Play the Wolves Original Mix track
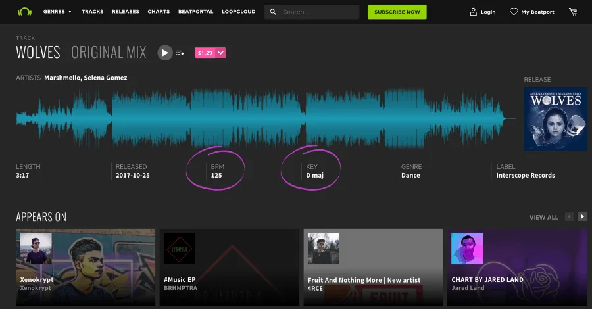This screenshot has height=309, width=592. coord(165,53)
